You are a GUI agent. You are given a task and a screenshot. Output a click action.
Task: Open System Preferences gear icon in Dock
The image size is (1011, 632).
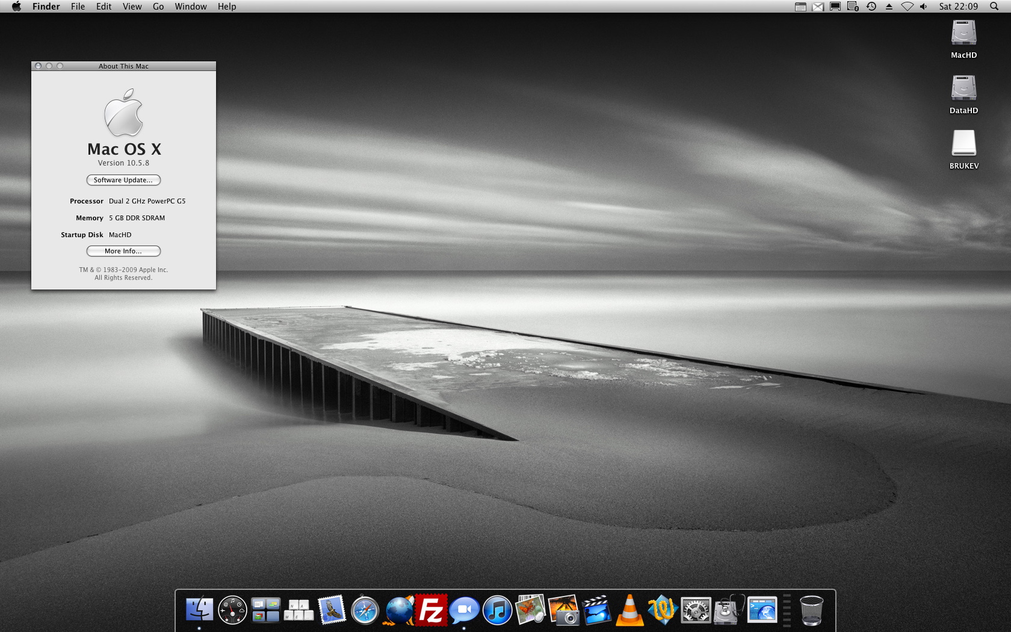[x=696, y=610]
